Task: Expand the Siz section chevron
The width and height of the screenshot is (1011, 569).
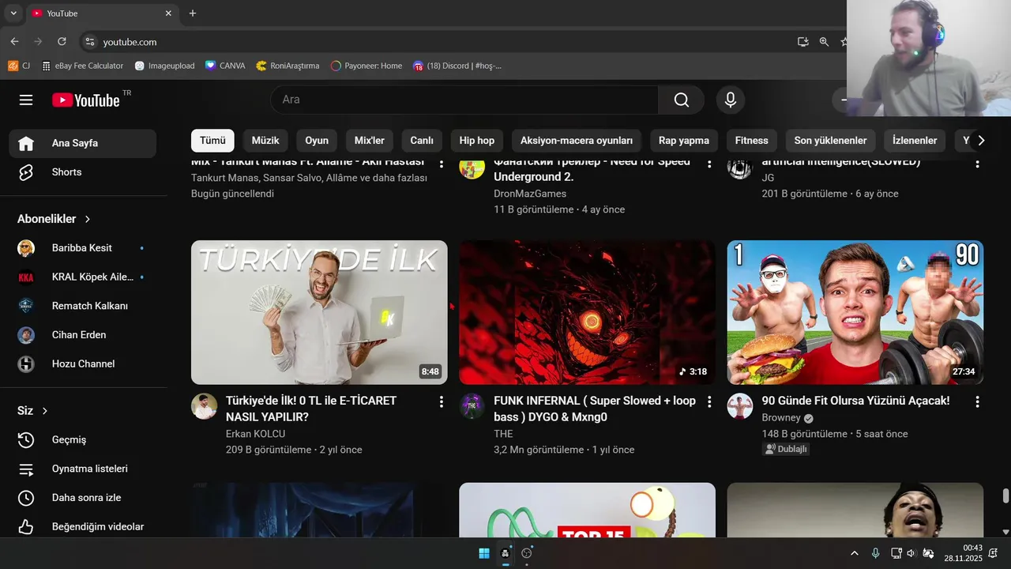Action: tap(45, 411)
